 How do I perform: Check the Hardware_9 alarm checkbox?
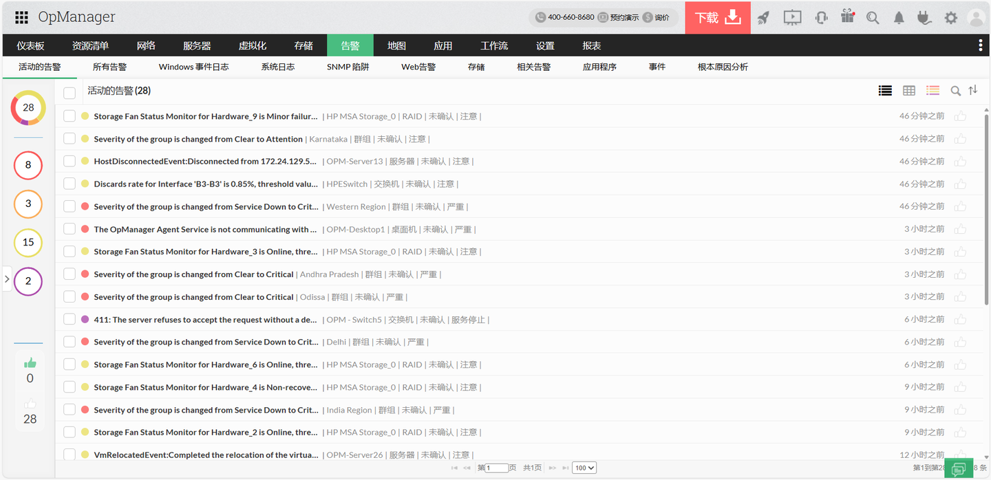tap(70, 116)
